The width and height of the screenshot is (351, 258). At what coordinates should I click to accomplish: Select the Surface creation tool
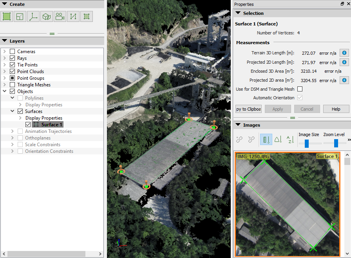pos(6,16)
